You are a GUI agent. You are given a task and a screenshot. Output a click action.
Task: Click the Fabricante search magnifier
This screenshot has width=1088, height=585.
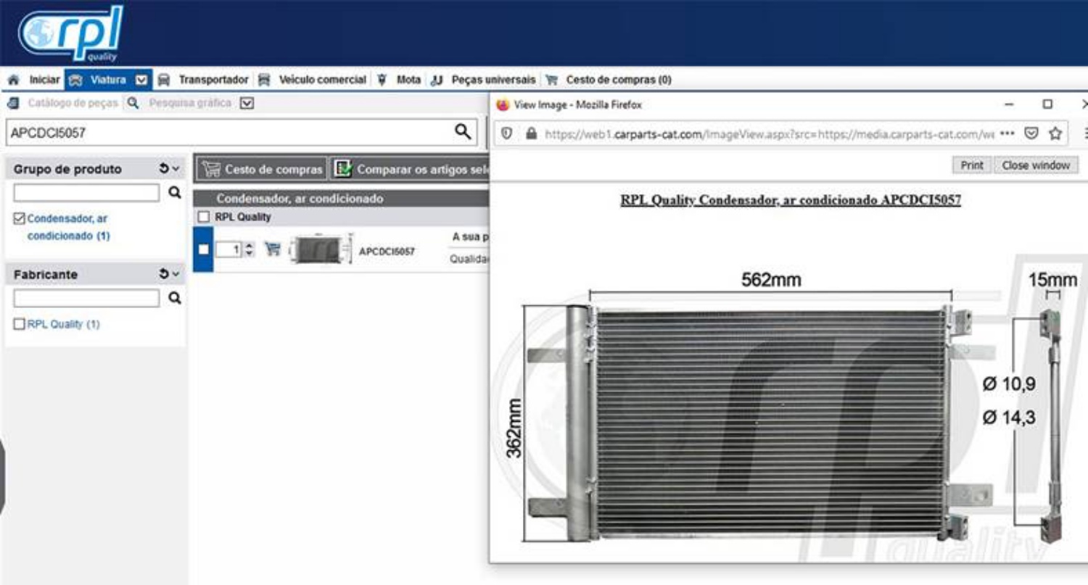click(x=174, y=298)
